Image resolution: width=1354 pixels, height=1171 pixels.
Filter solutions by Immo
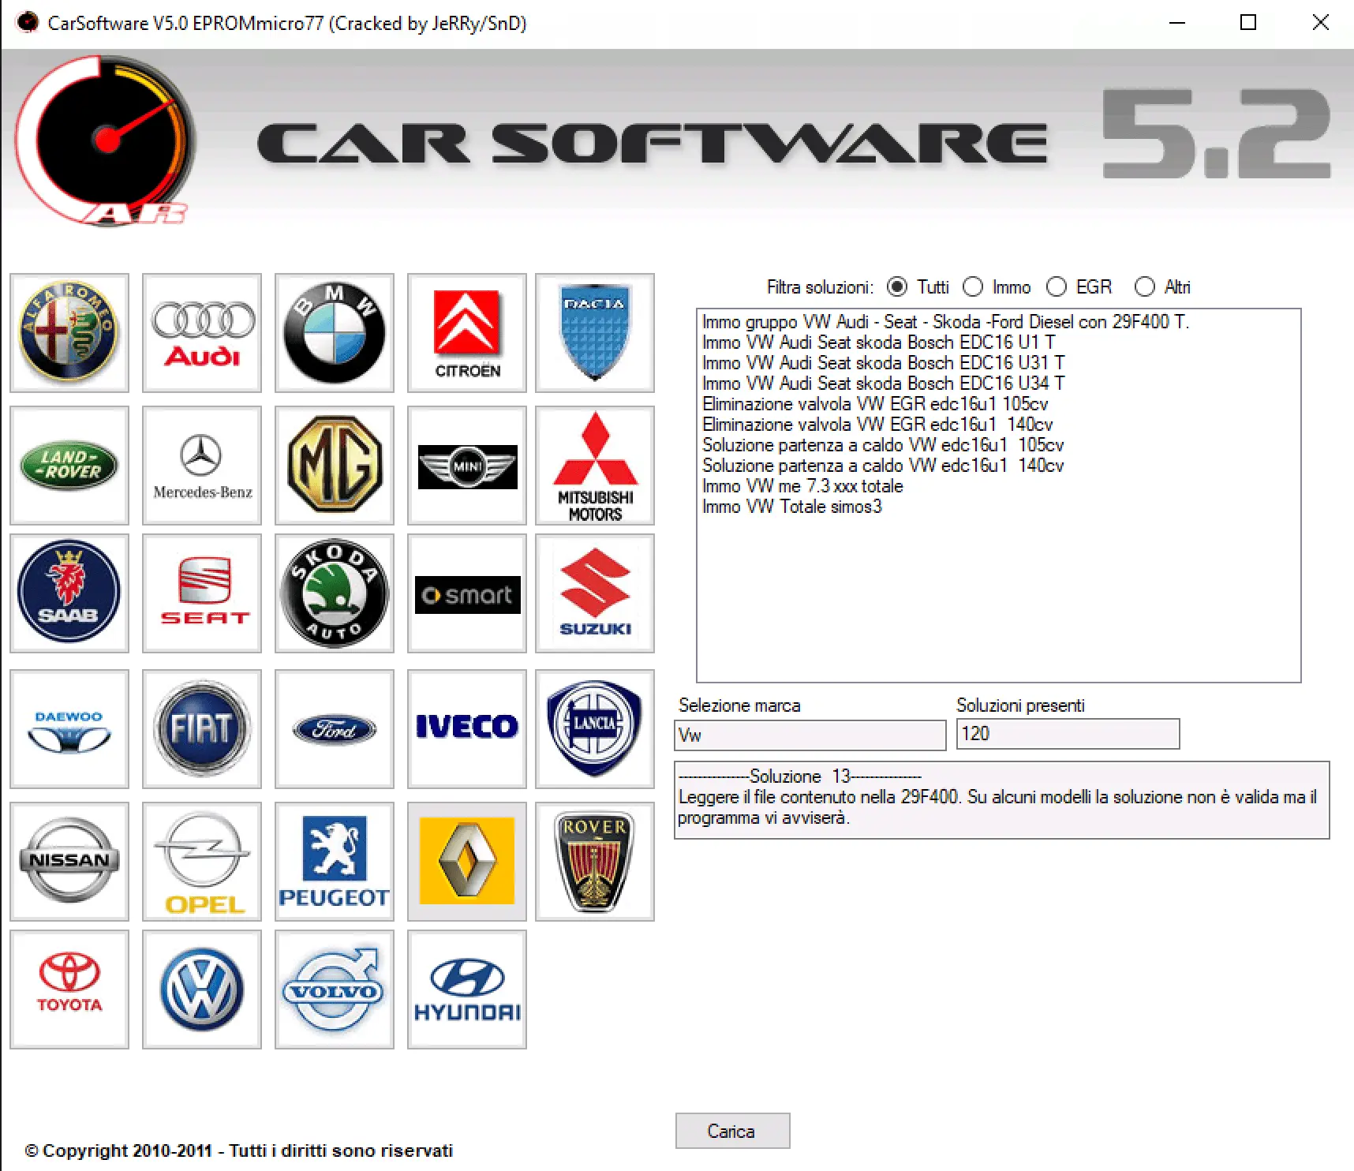973,286
